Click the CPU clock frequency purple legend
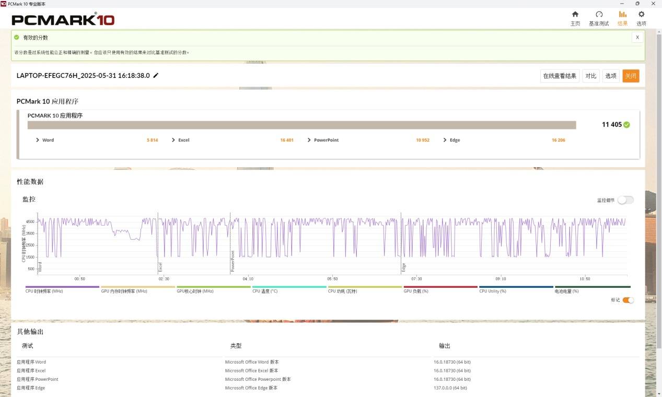This screenshot has height=397, width=662. (x=62, y=289)
